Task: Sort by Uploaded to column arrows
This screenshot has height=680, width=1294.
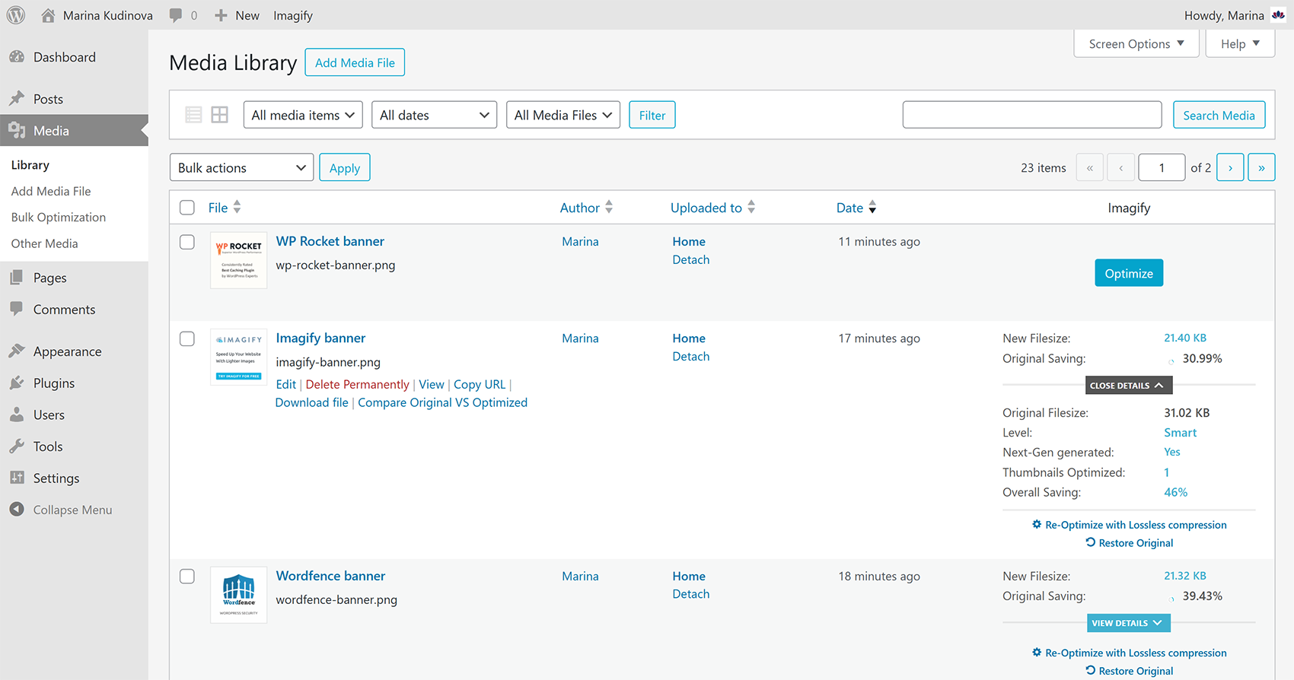Action: click(751, 207)
